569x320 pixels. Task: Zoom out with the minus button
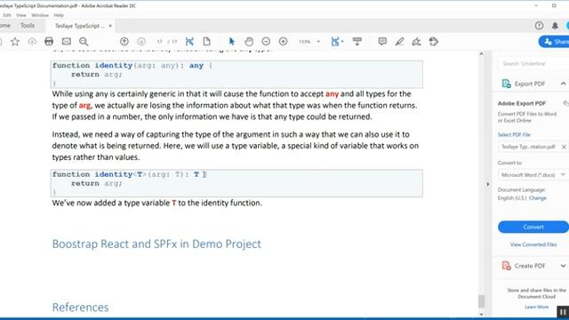[x=266, y=42]
